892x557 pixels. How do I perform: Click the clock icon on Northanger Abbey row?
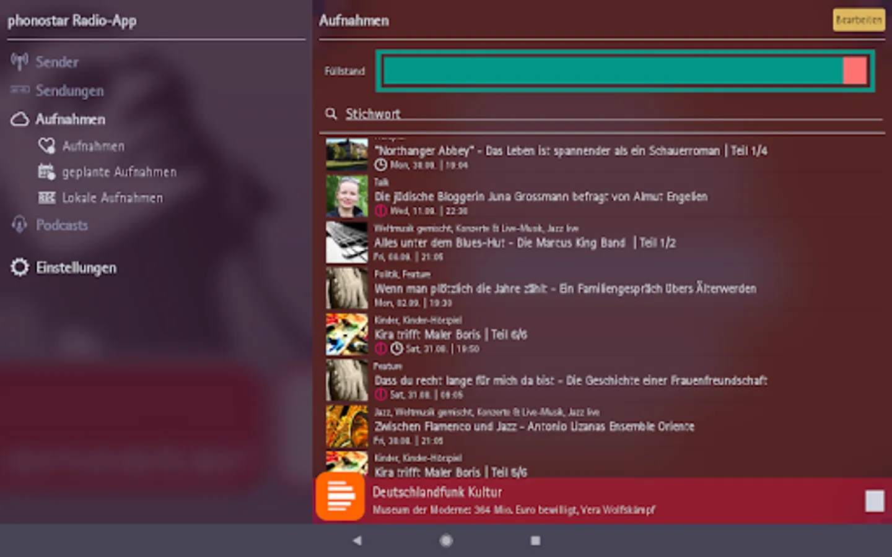[380, 165]
